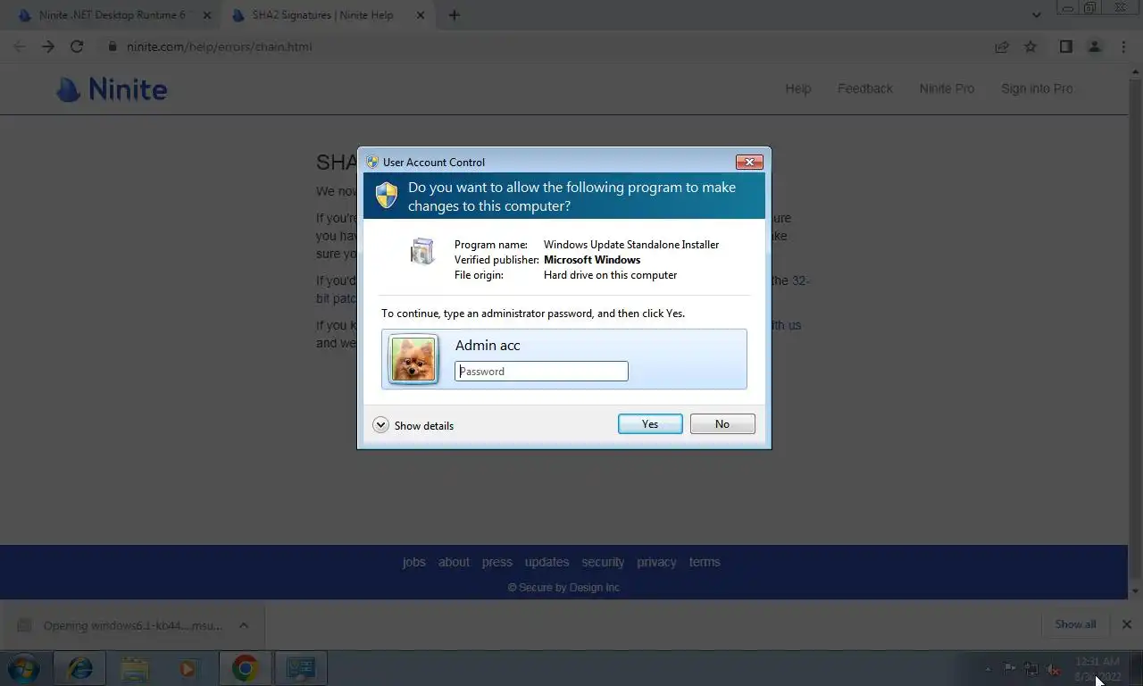Screen dimensions: 1143x686
Task: Open the terms footer link
Action: point(705,562)
